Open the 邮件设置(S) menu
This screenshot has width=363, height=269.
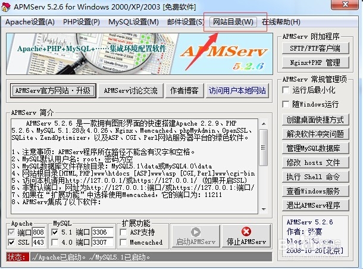tap(186, 22)
